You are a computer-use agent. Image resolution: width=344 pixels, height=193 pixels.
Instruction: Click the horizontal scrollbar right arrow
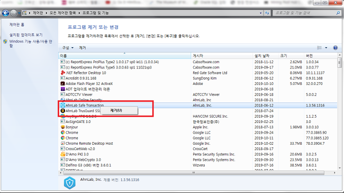[x=334, y=173]
